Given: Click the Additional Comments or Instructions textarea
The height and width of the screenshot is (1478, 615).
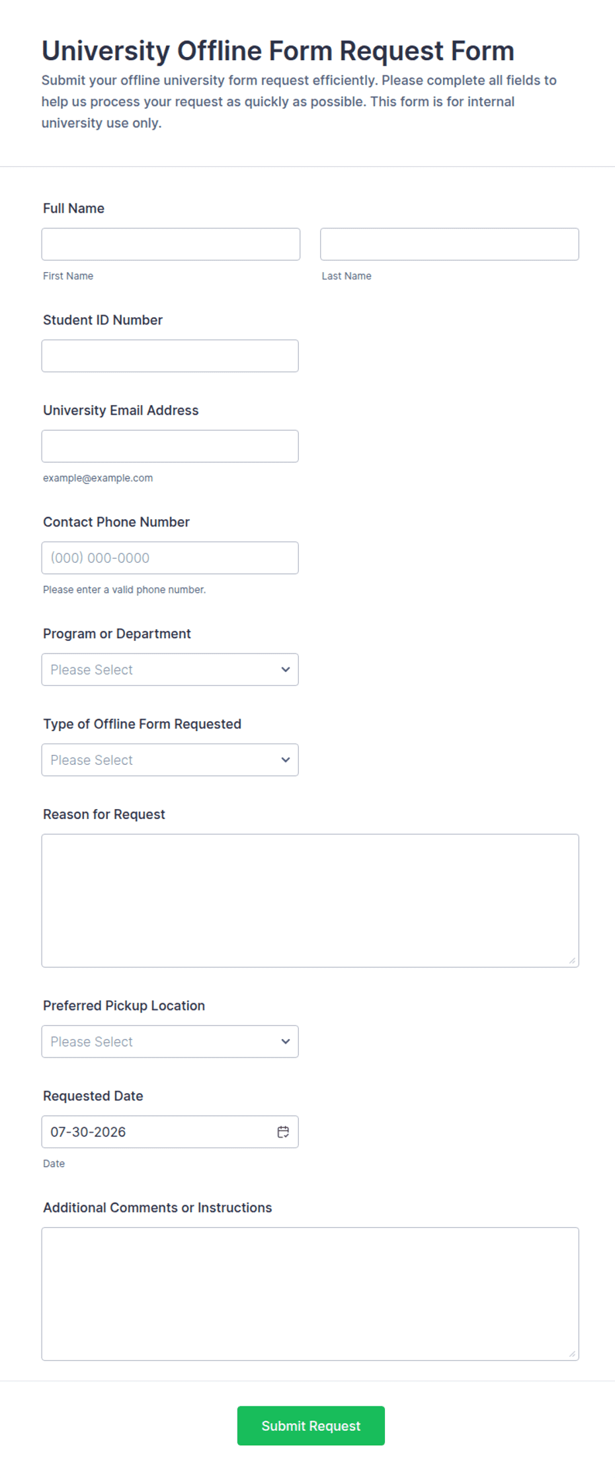Looking at the screenshot, I should (x=310, y=1294).
